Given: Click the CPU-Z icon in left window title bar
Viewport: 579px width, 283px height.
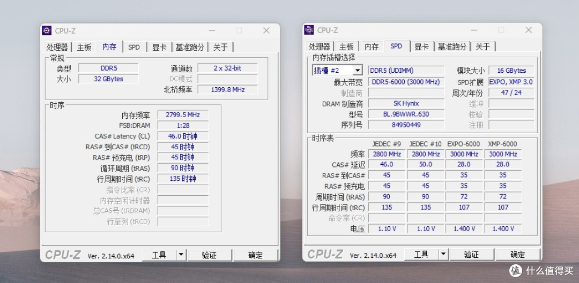Looking at the screenshot, I should click(x=47, y=30).
